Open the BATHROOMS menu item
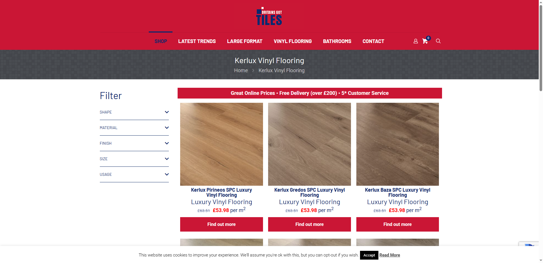This screenshot has height=263, width=543. [337, 41]
